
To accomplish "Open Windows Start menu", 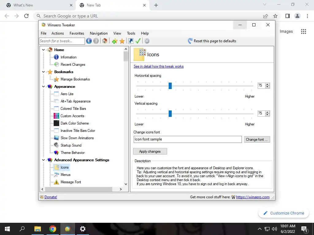I will click(7, 229).
